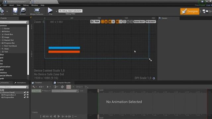The width and height of the screenshot is (212, 119).
Task: Toggle the lock on the ProgressBar row
Action: click(x=25, y=97)
